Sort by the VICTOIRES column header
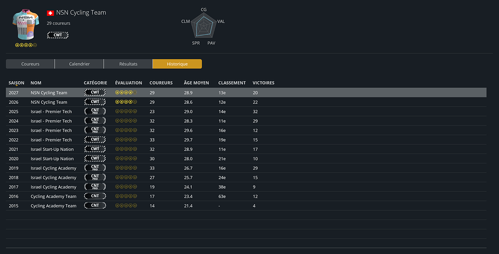The height and width of the screenshot is (254, 499). [x=263, y=83]
